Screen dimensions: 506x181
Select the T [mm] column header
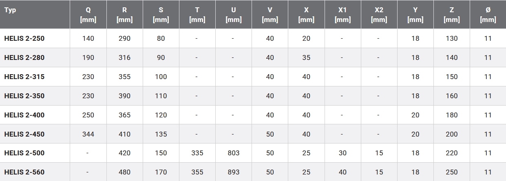(197, 15)
